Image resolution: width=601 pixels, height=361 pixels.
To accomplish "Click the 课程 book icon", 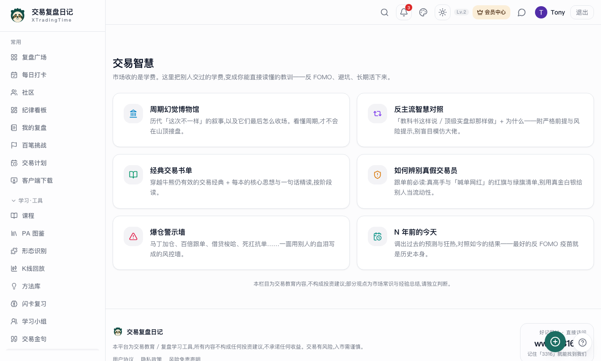I will pyautogui.click(x=14, y=216).
